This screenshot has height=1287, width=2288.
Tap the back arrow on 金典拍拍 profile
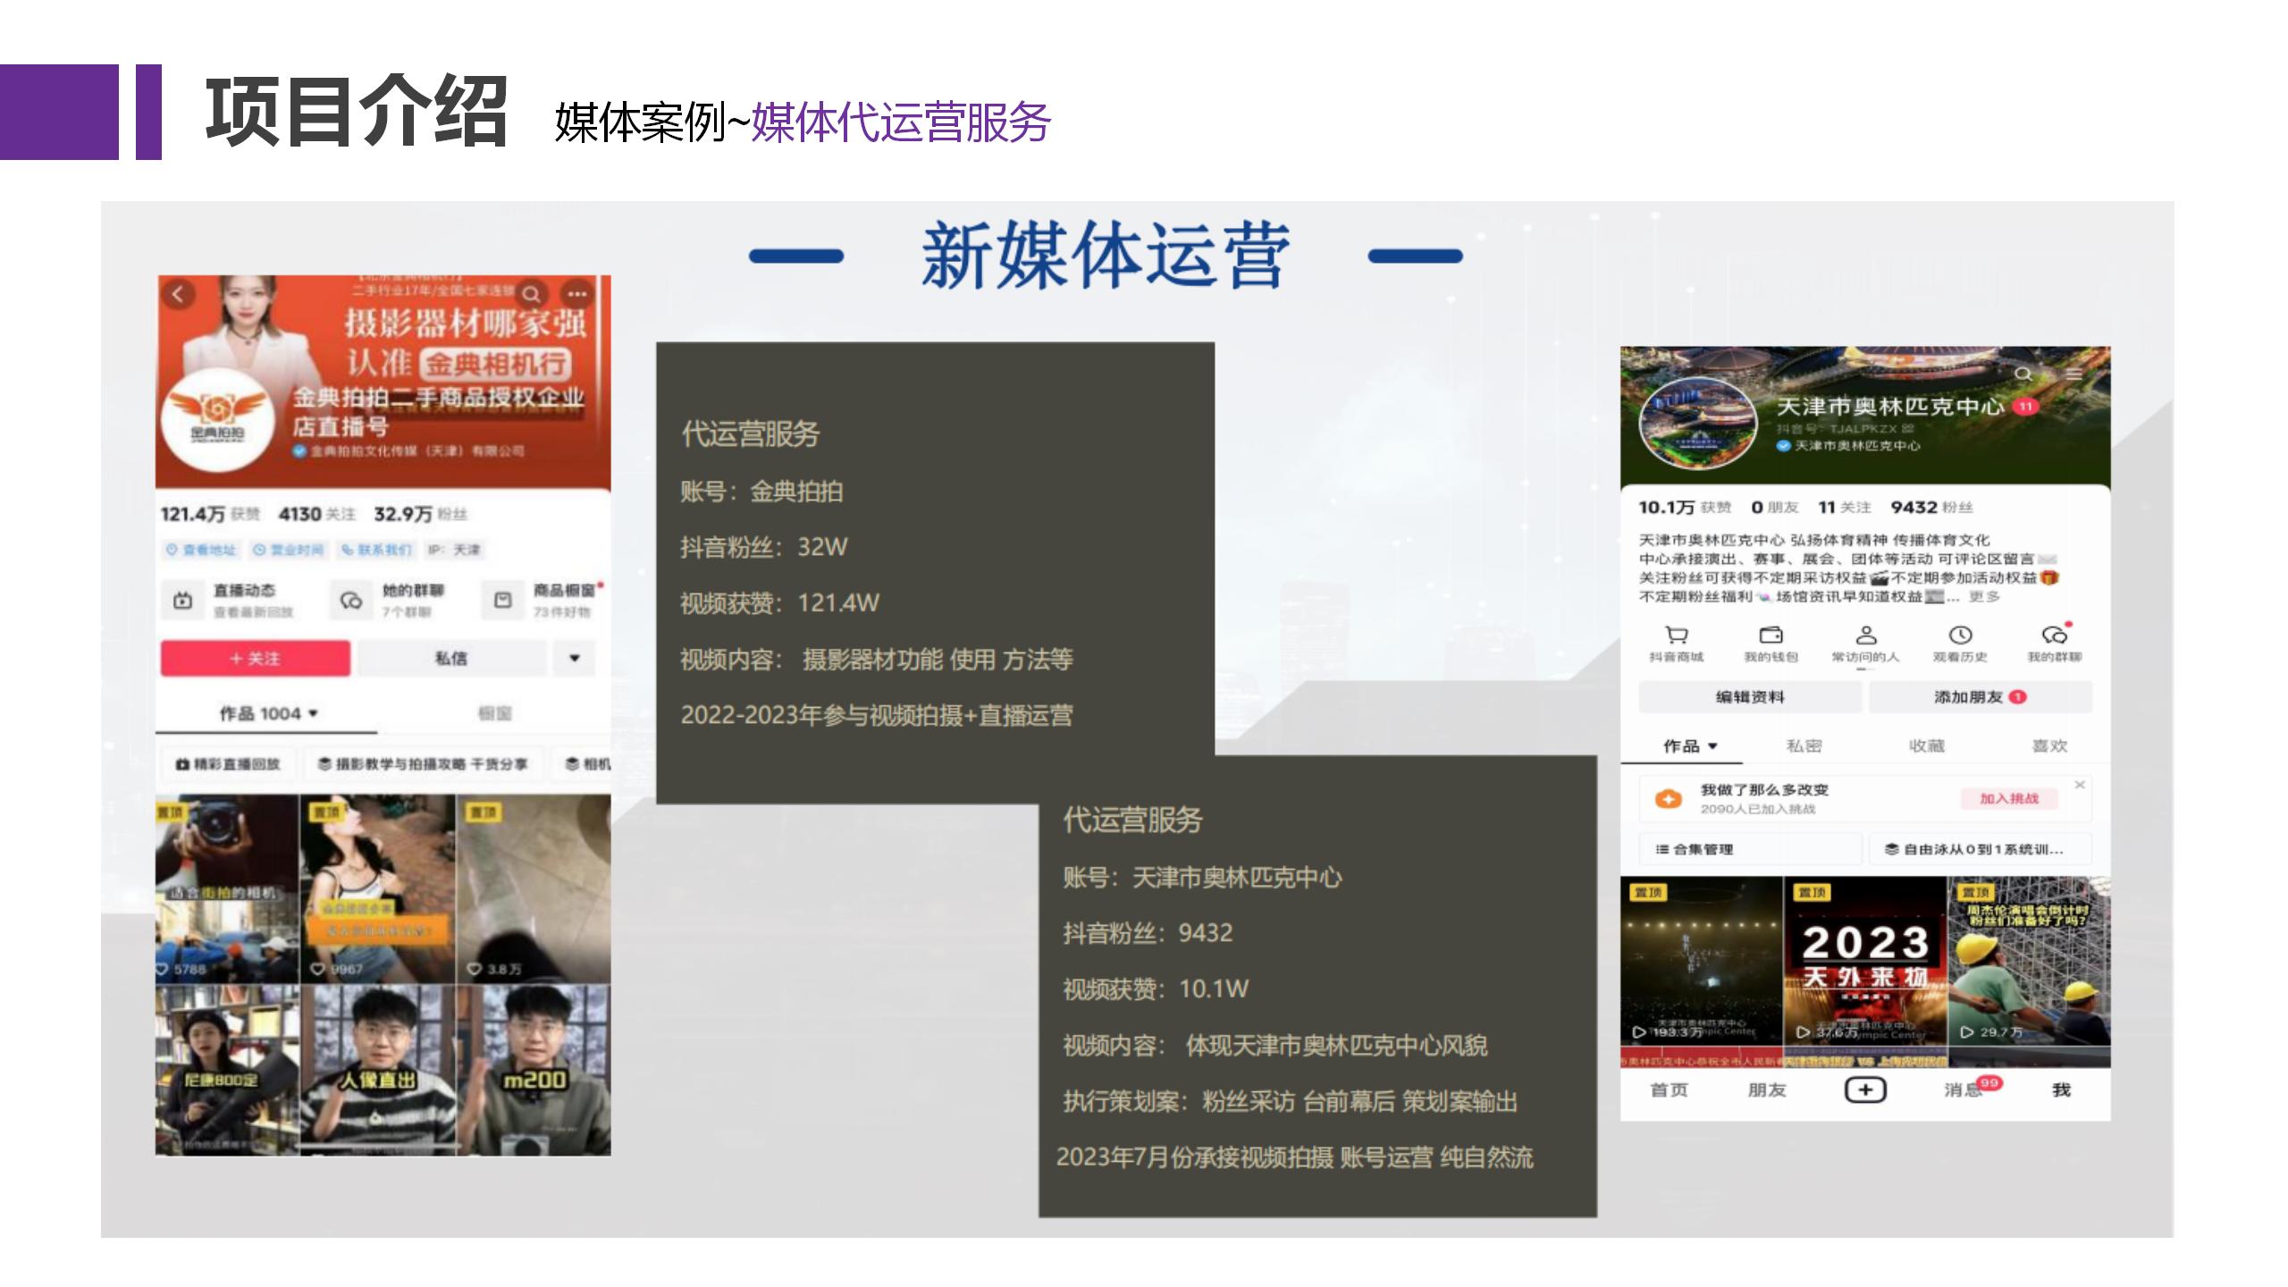pyautogui.click(x=178, y=294)
